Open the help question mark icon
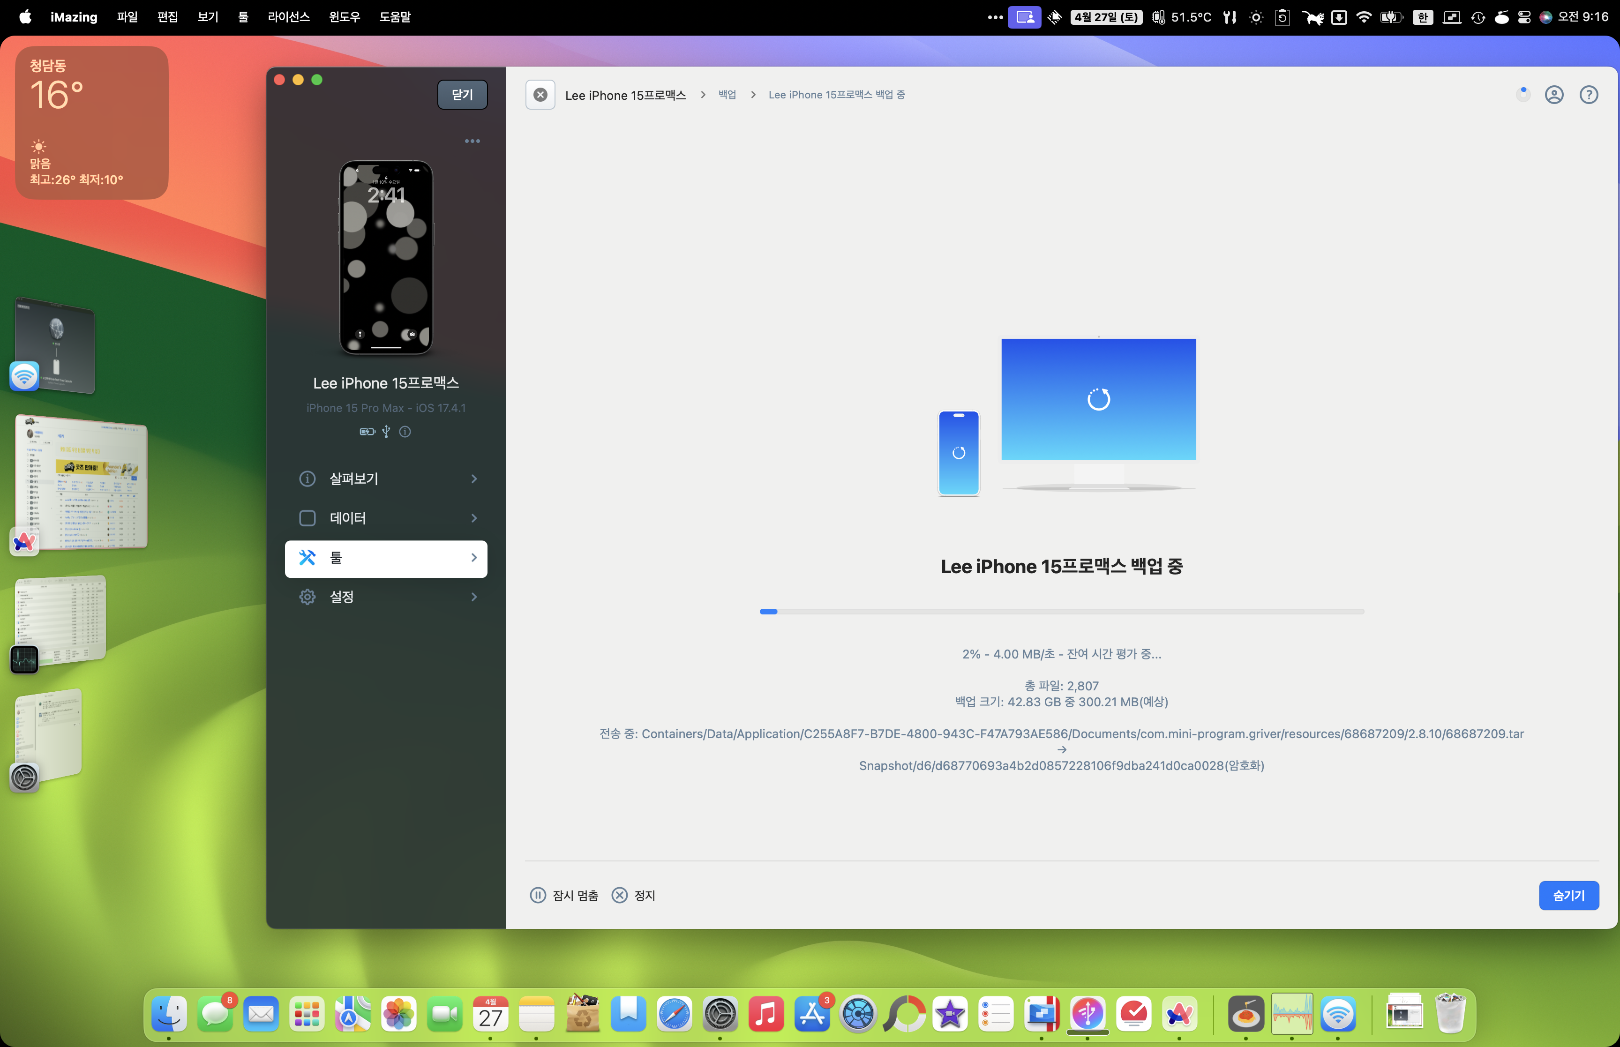The width and height of the screenshot is (1620, 1047). (1589, 95)
